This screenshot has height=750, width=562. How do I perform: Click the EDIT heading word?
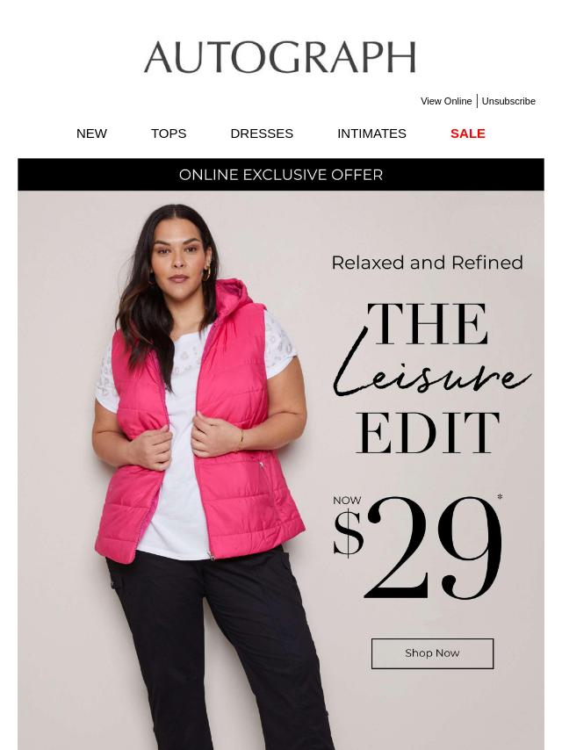428,433
